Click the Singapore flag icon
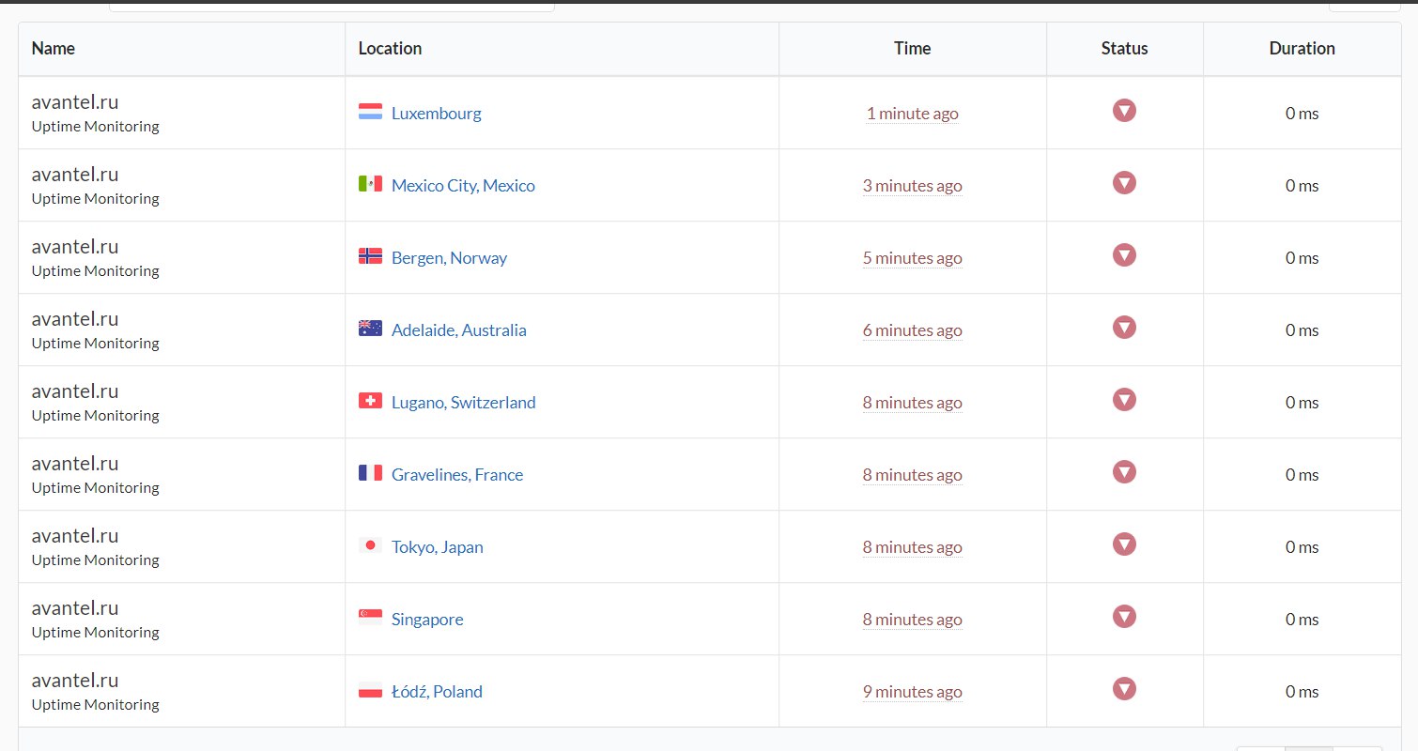Viewport: 1418px width, 751px height. (x=370, y=618)
